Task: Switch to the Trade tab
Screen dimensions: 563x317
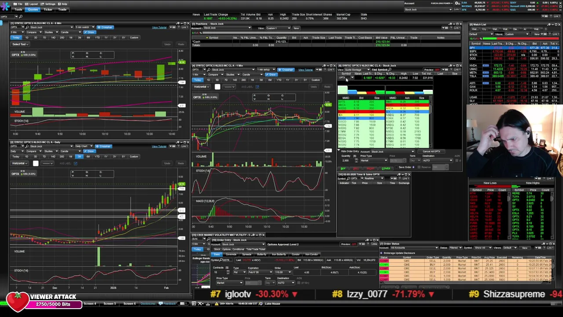Action: click(x=62, y=9)
